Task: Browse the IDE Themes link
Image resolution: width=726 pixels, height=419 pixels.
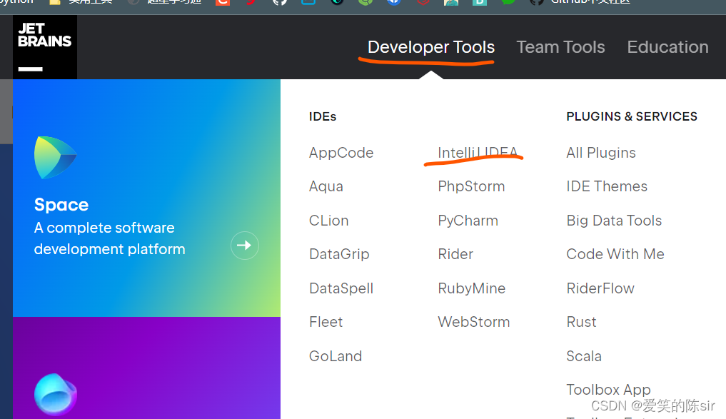Action: [607, 186]
